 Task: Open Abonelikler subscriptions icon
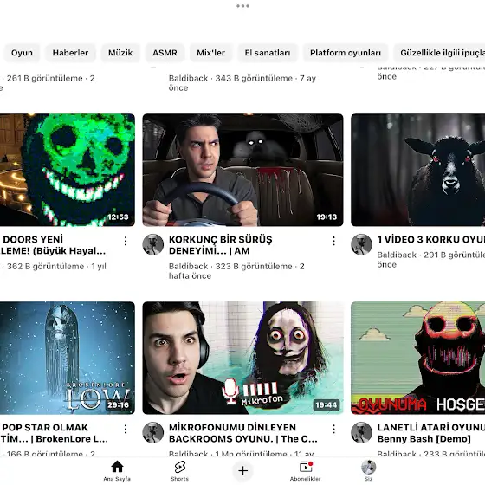(306, 467)
